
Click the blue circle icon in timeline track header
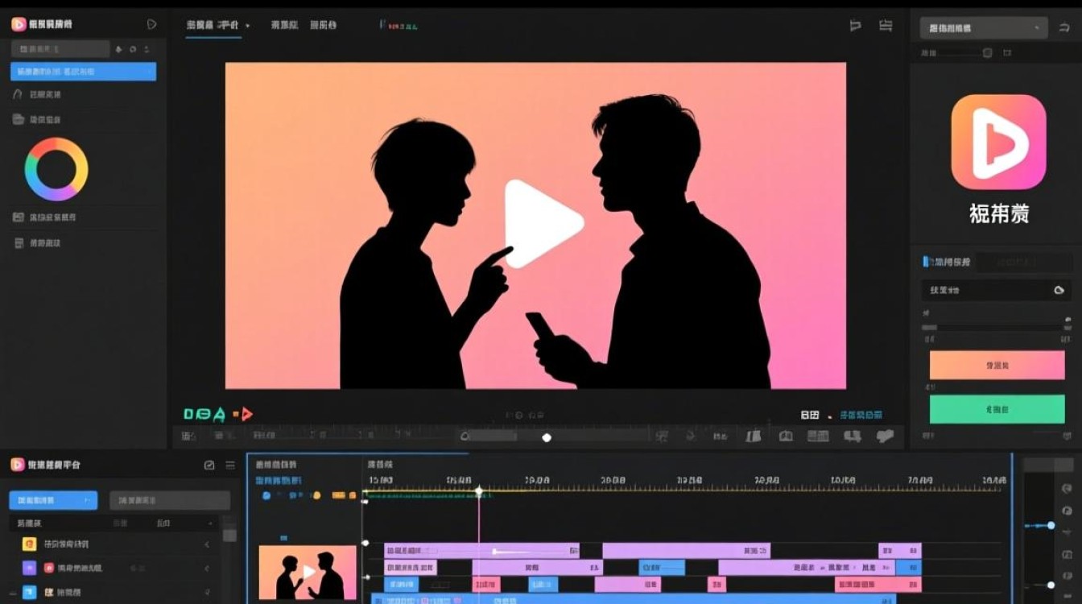tap(266, 496)
